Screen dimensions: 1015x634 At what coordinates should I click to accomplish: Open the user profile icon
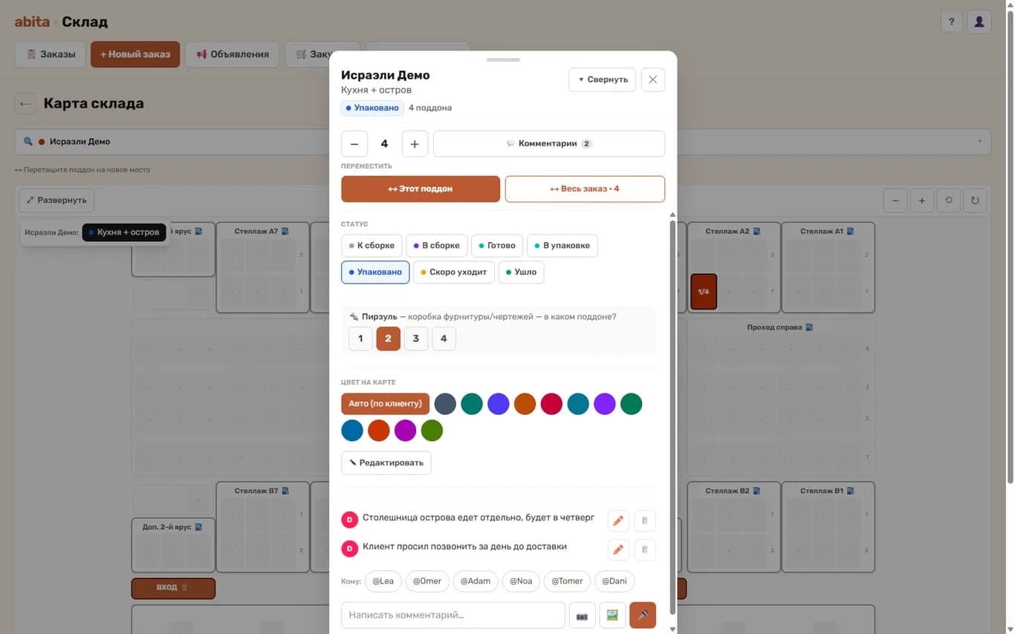[x=979, y=22]
